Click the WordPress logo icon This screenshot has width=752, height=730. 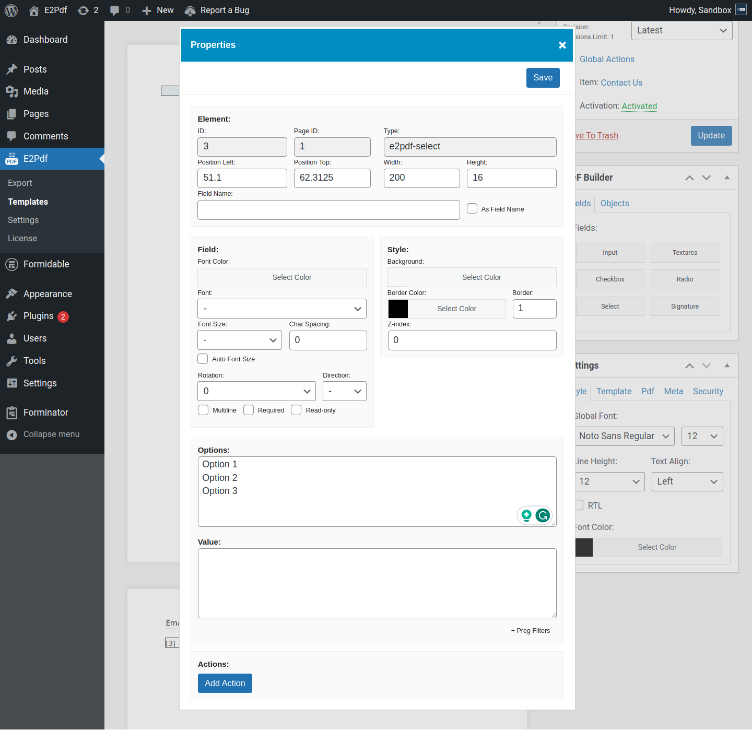tap(11, 10)
